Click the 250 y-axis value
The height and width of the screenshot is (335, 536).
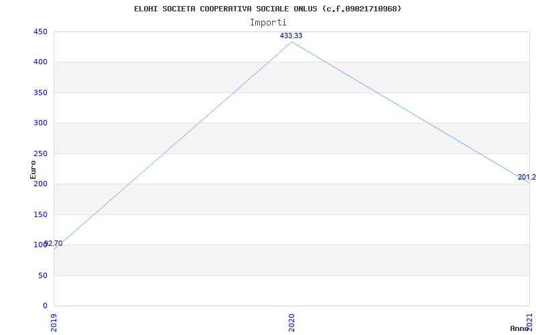40,153
